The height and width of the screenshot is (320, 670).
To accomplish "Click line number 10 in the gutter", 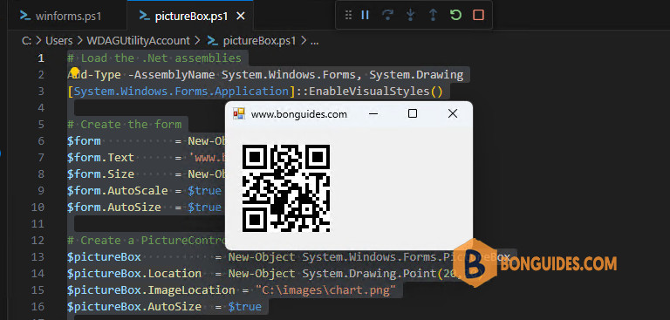I will click(38, 208).
